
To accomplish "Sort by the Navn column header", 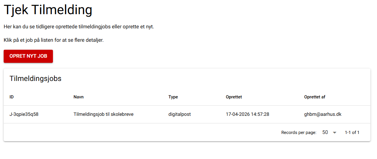I will [x=78, y=97].
